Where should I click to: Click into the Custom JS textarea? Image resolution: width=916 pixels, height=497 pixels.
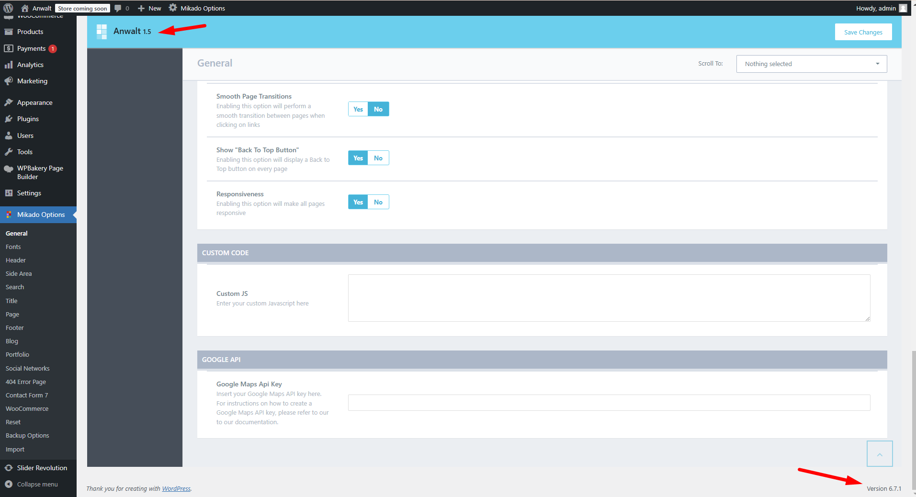click(x=609, y=298)
